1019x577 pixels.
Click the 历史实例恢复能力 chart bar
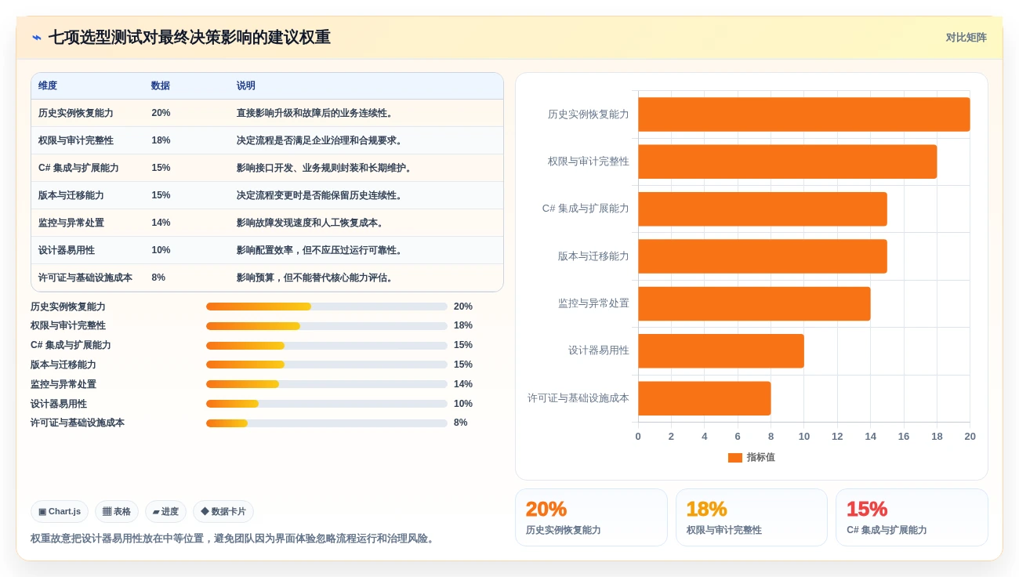pyautogui.click(x=804, y=114)
